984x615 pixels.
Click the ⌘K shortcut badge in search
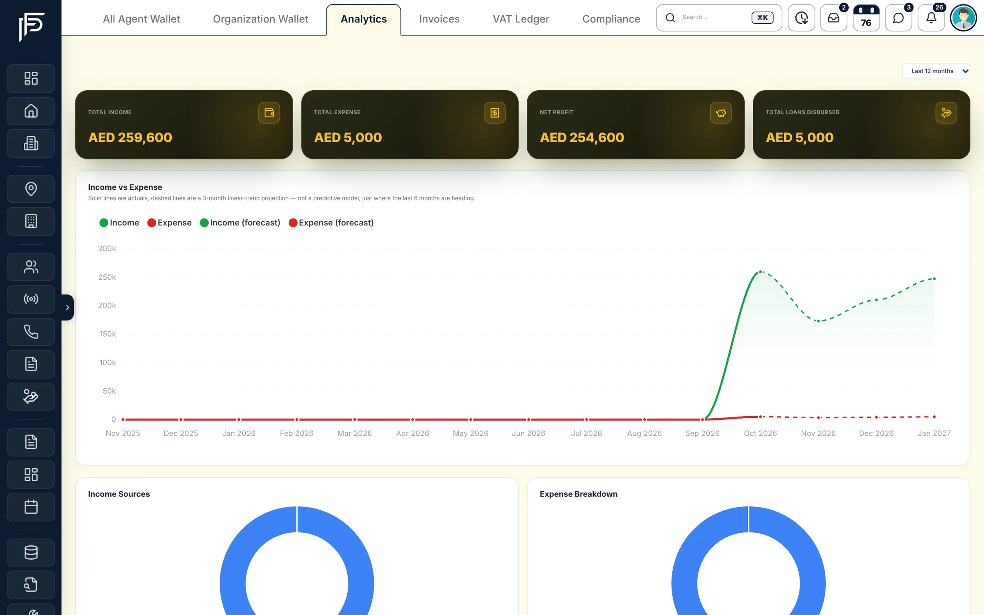tap(762, 18)
